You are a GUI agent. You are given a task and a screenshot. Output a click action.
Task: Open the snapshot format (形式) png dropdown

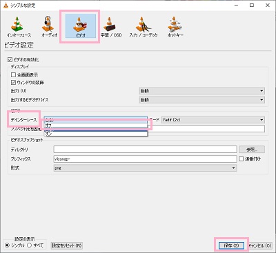[x=145, y=168]
